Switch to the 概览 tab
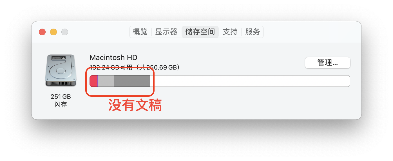 click(x=140, y=32)
